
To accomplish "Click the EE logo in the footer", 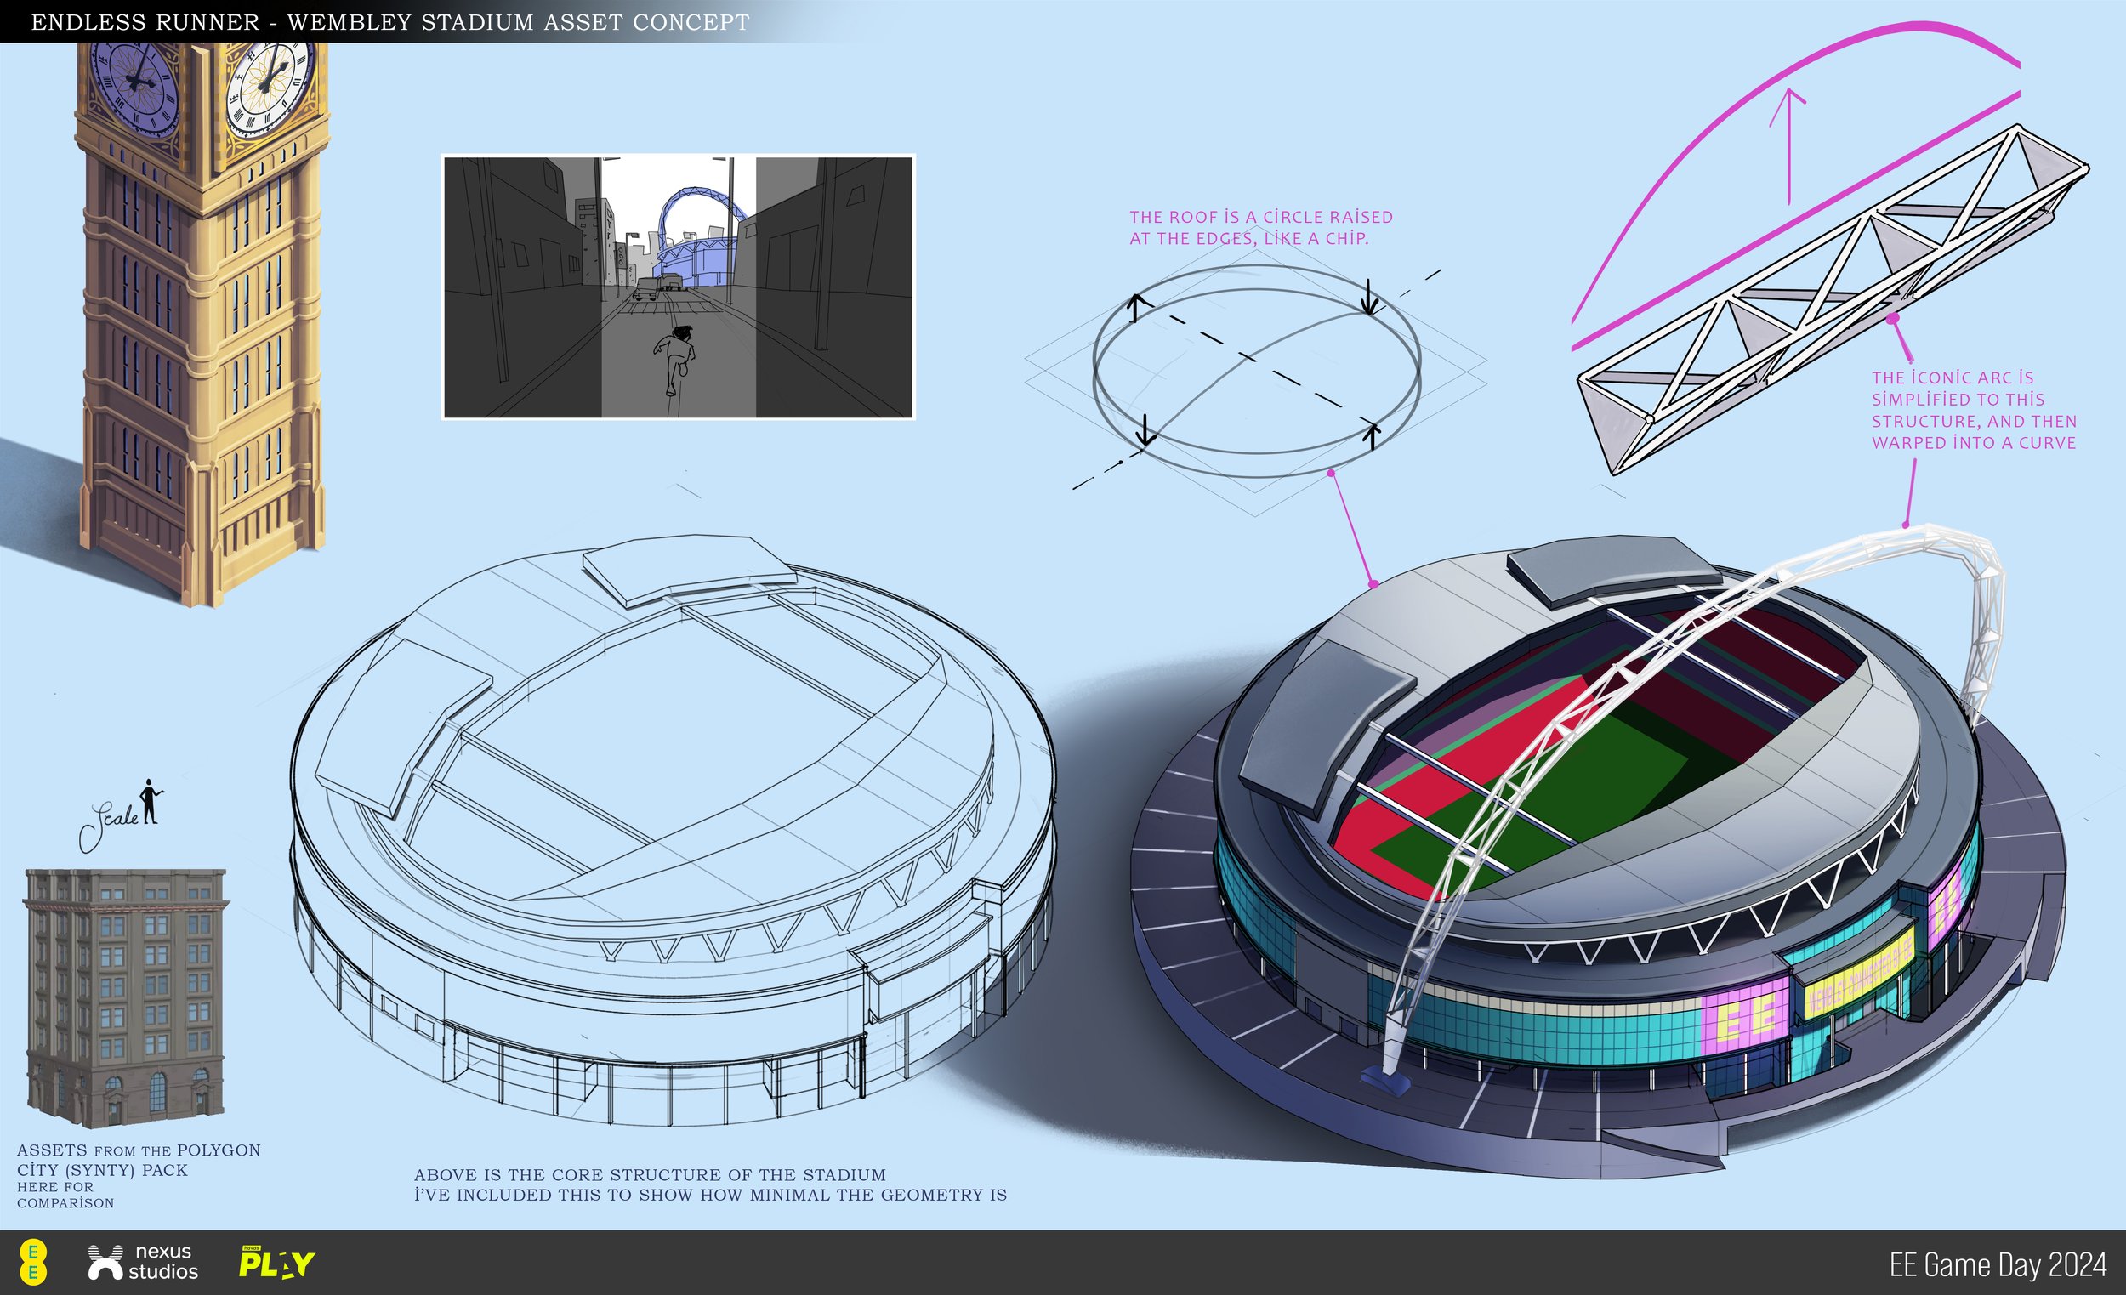I will coord(35,1264).
